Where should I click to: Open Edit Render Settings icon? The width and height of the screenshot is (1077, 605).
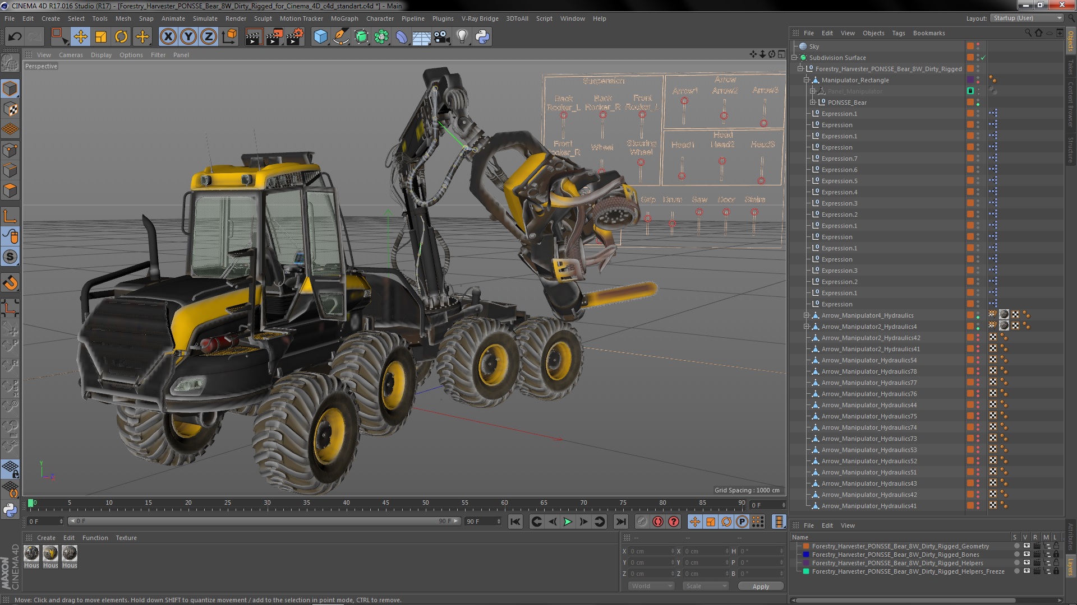click(x=295, y=37)
